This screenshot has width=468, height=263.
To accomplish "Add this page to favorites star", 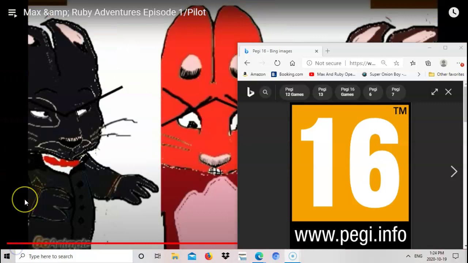I will pyautogui.click(x=396, y=63).
